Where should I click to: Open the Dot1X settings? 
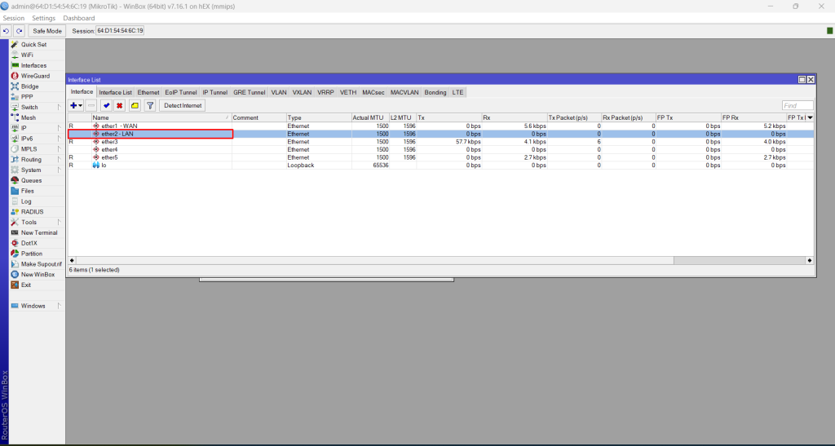[29, 243]
